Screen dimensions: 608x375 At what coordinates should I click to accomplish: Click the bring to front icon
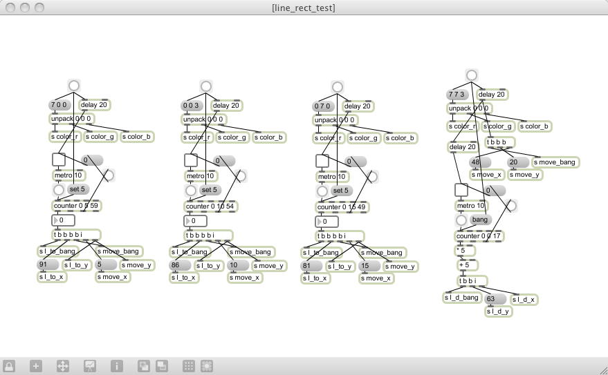[x=144, y=366]
